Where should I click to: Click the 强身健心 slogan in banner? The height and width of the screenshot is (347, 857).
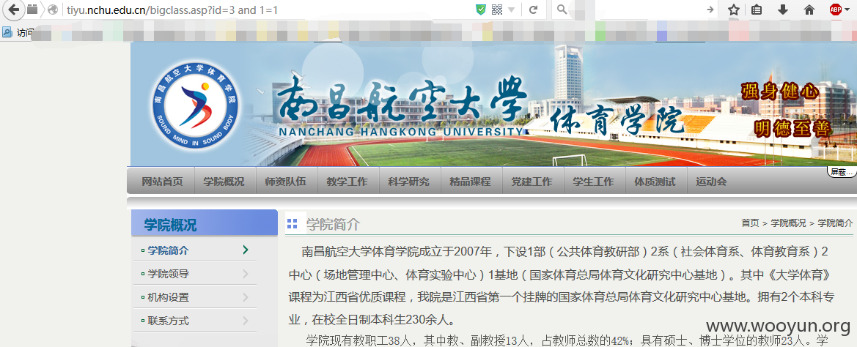[x=781, y=91]
